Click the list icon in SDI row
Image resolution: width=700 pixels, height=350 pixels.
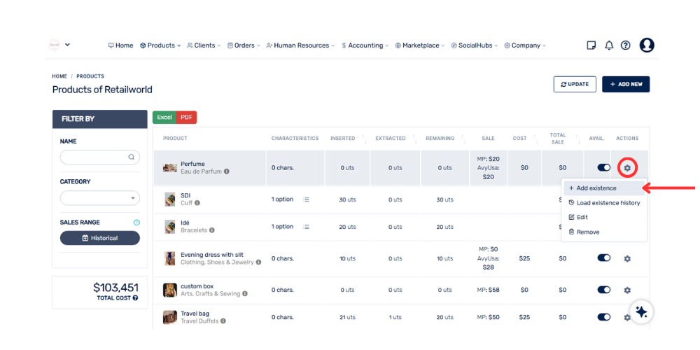pyautogui.click(x=306, y=199)
